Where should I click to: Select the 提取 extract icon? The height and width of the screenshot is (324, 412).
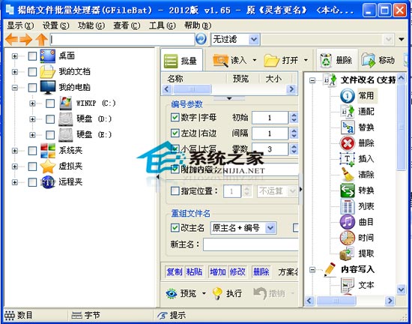[348, 253]
